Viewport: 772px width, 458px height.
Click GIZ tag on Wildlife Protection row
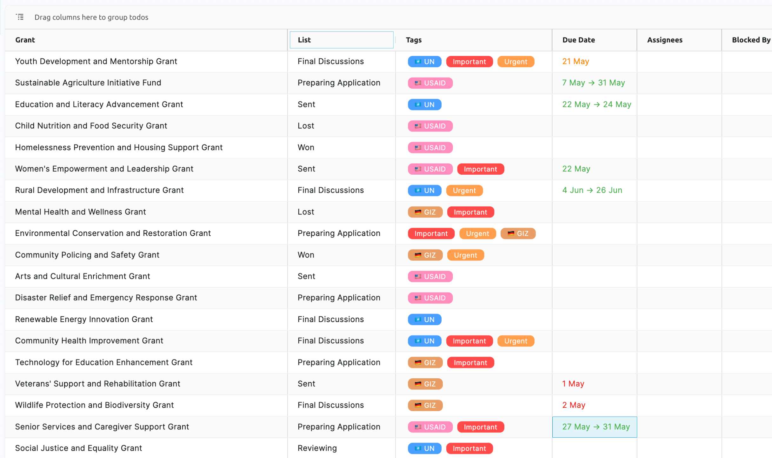pos(425,406)
